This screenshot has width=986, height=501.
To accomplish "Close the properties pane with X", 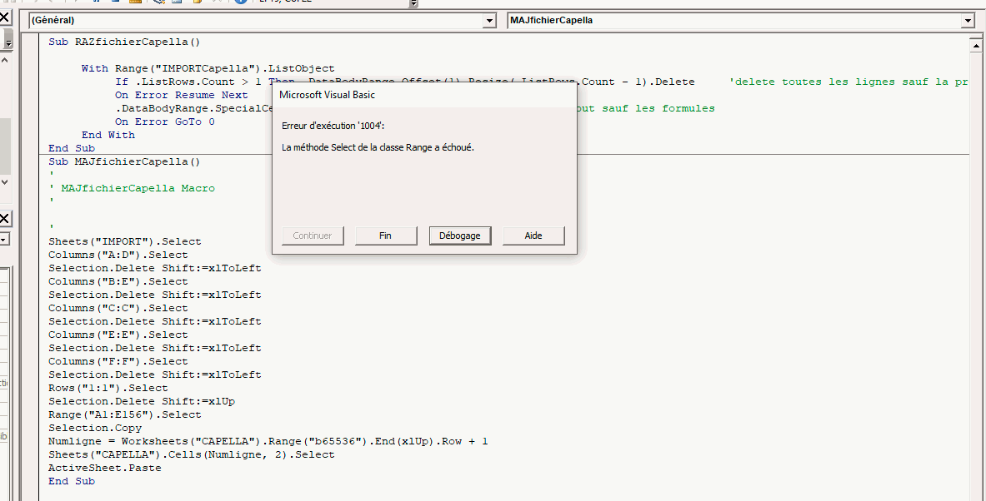I will (4, 219).
